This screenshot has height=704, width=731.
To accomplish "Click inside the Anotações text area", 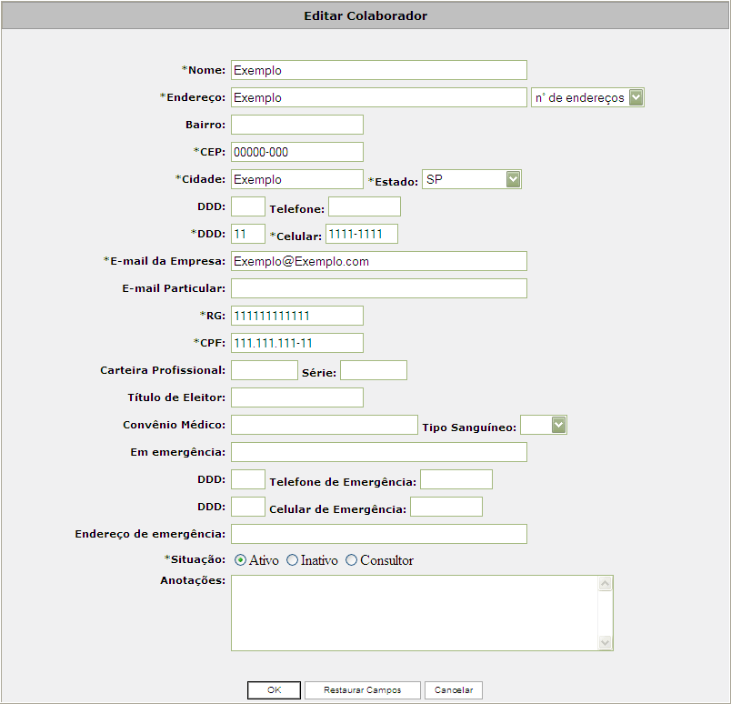I will tap(415, 613).
